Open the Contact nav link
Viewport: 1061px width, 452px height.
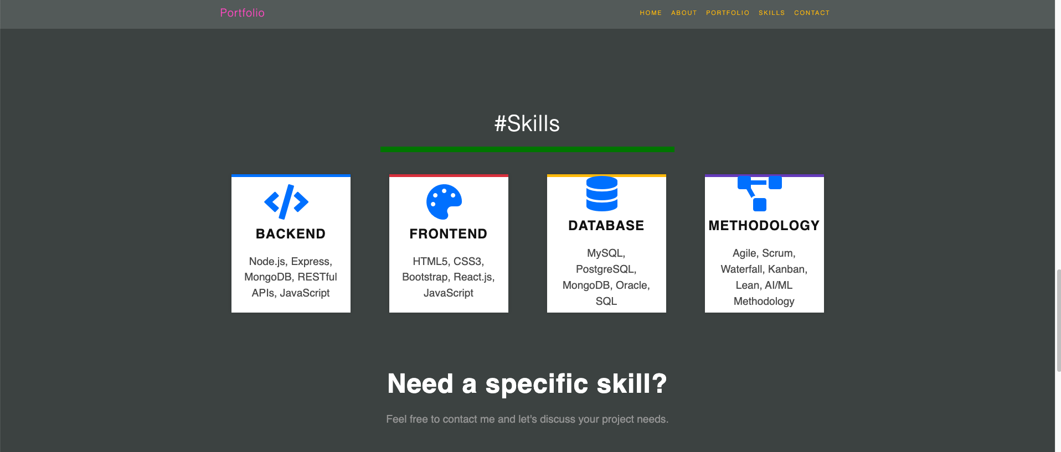point(812,13)
